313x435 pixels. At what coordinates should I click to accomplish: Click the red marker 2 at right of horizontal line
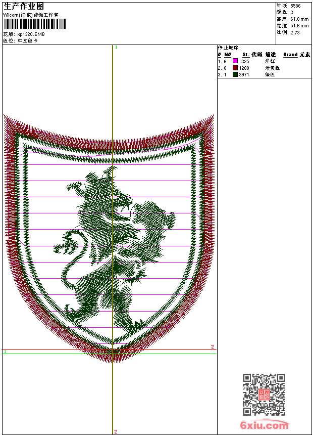click(x=213, y=346)
